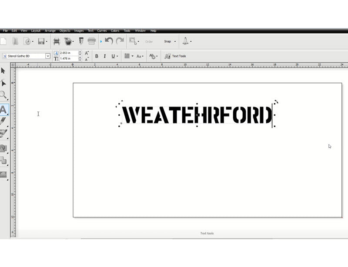Select the Pencil drawing tool
Screen dimensions: 348x267
coord(3,121)
